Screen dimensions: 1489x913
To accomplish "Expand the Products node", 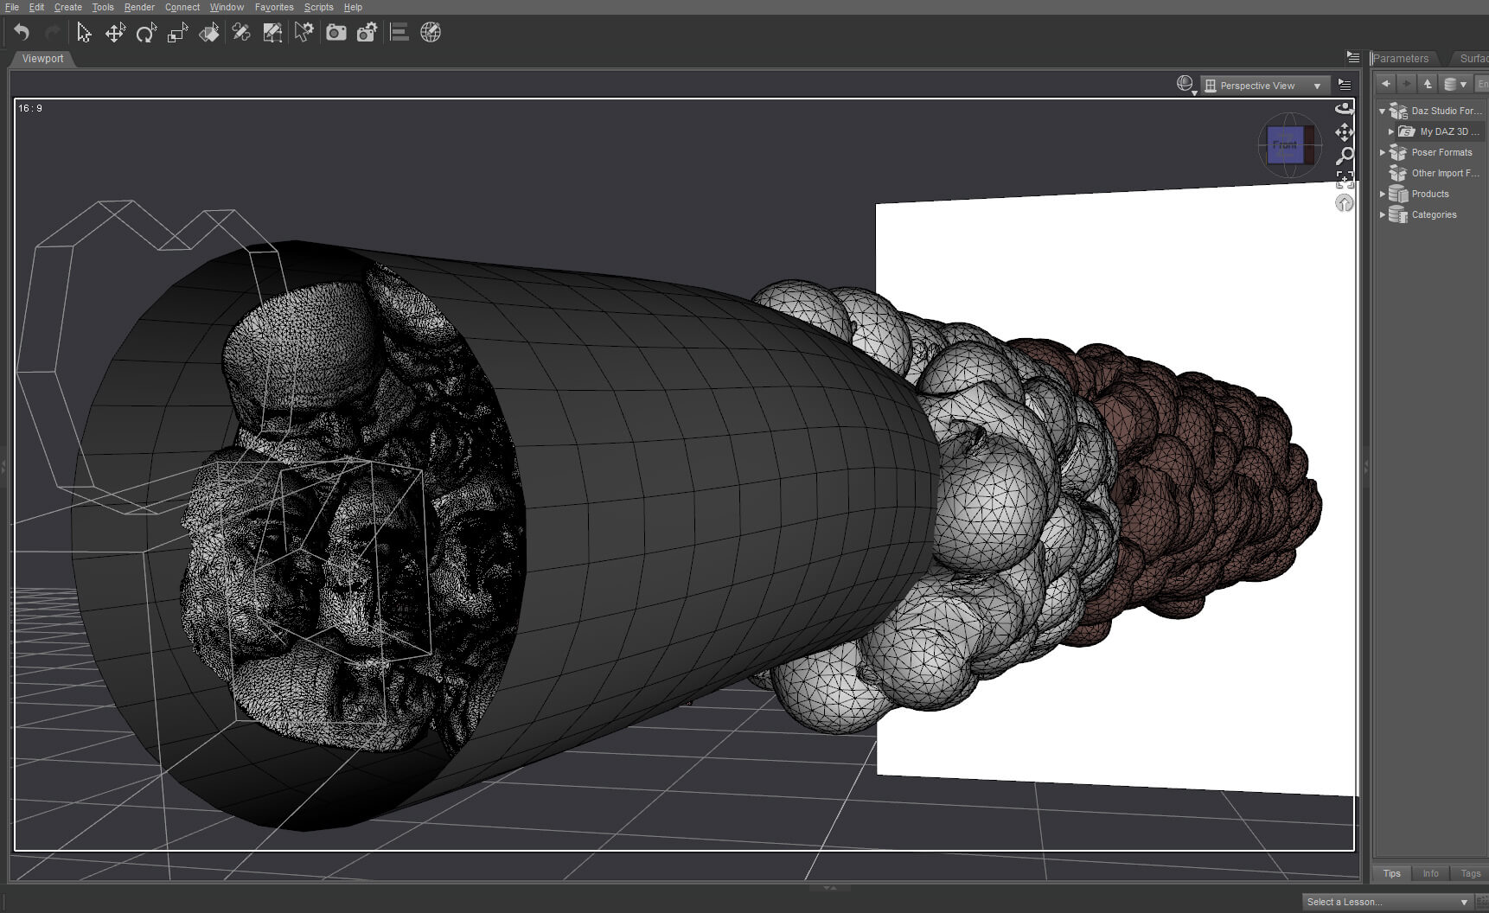I will click(1382, 194).
